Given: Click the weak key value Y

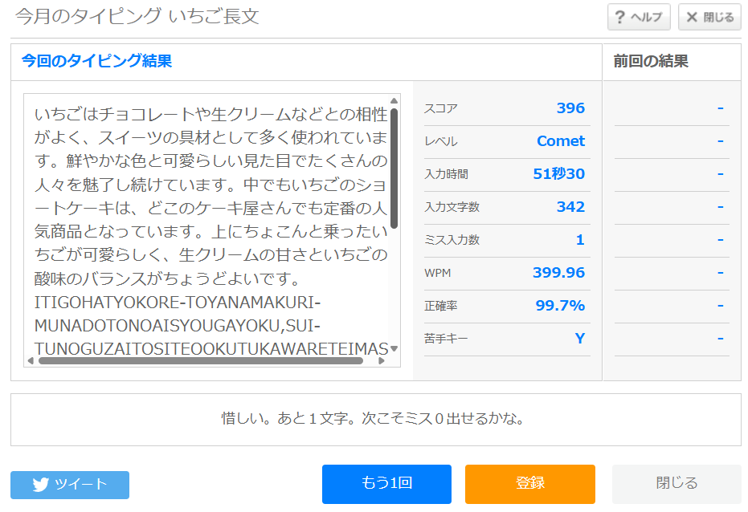Looking at the screenshot, I should tap(579, 338).
